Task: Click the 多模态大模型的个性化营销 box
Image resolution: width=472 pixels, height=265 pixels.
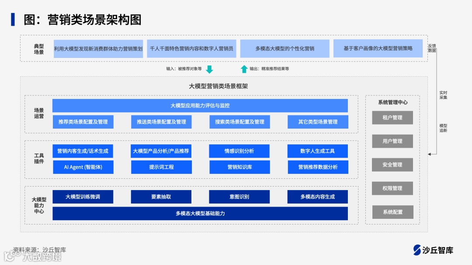Action: point(285,48)
